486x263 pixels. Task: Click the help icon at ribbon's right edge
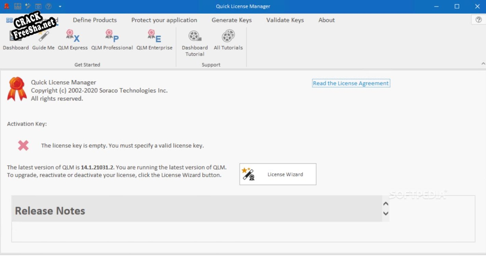coord(478,20)
